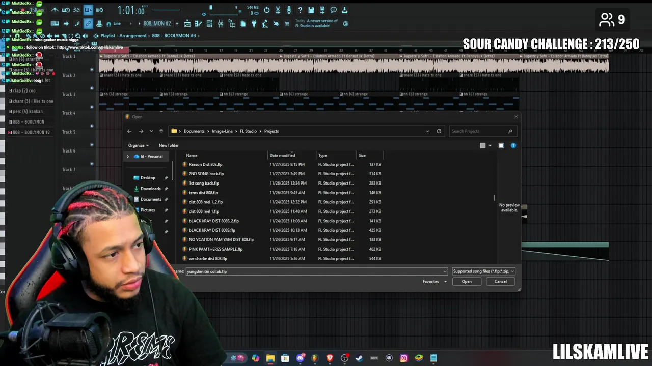
Task: Add new pattern with plus button
Action: click(176, 23)
